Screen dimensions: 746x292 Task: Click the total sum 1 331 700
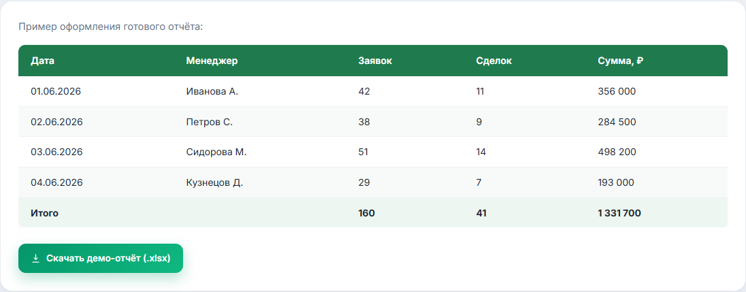tap(619, 213)
